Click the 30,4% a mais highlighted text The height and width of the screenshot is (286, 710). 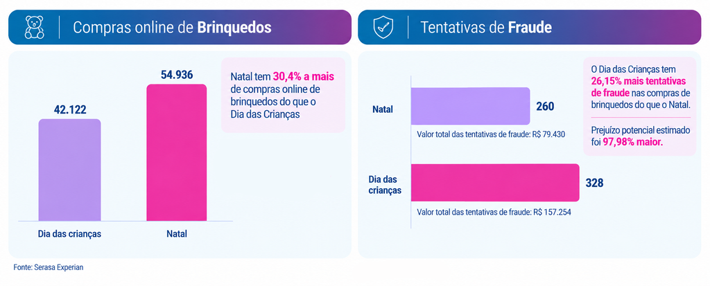(x=304, y=75)
